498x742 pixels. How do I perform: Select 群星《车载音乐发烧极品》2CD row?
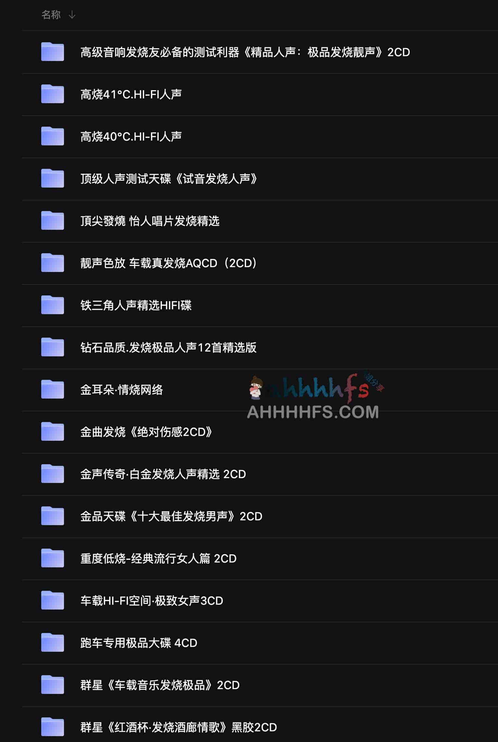260,685
